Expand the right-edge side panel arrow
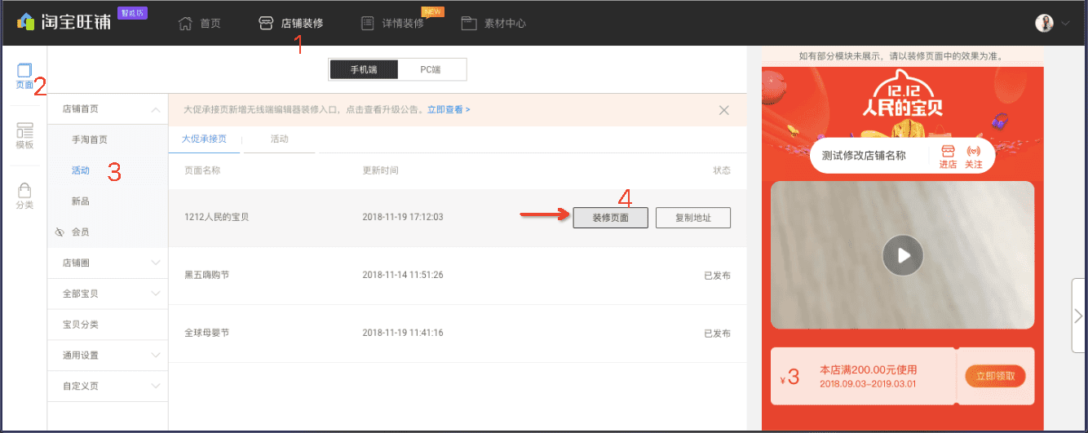 (1079, 316)
